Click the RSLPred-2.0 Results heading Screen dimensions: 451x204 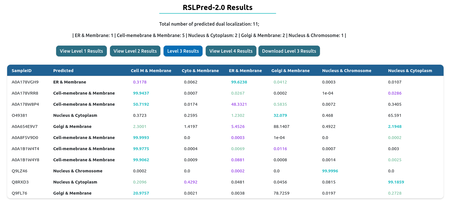pyautogui.click(x=217, y=7)
